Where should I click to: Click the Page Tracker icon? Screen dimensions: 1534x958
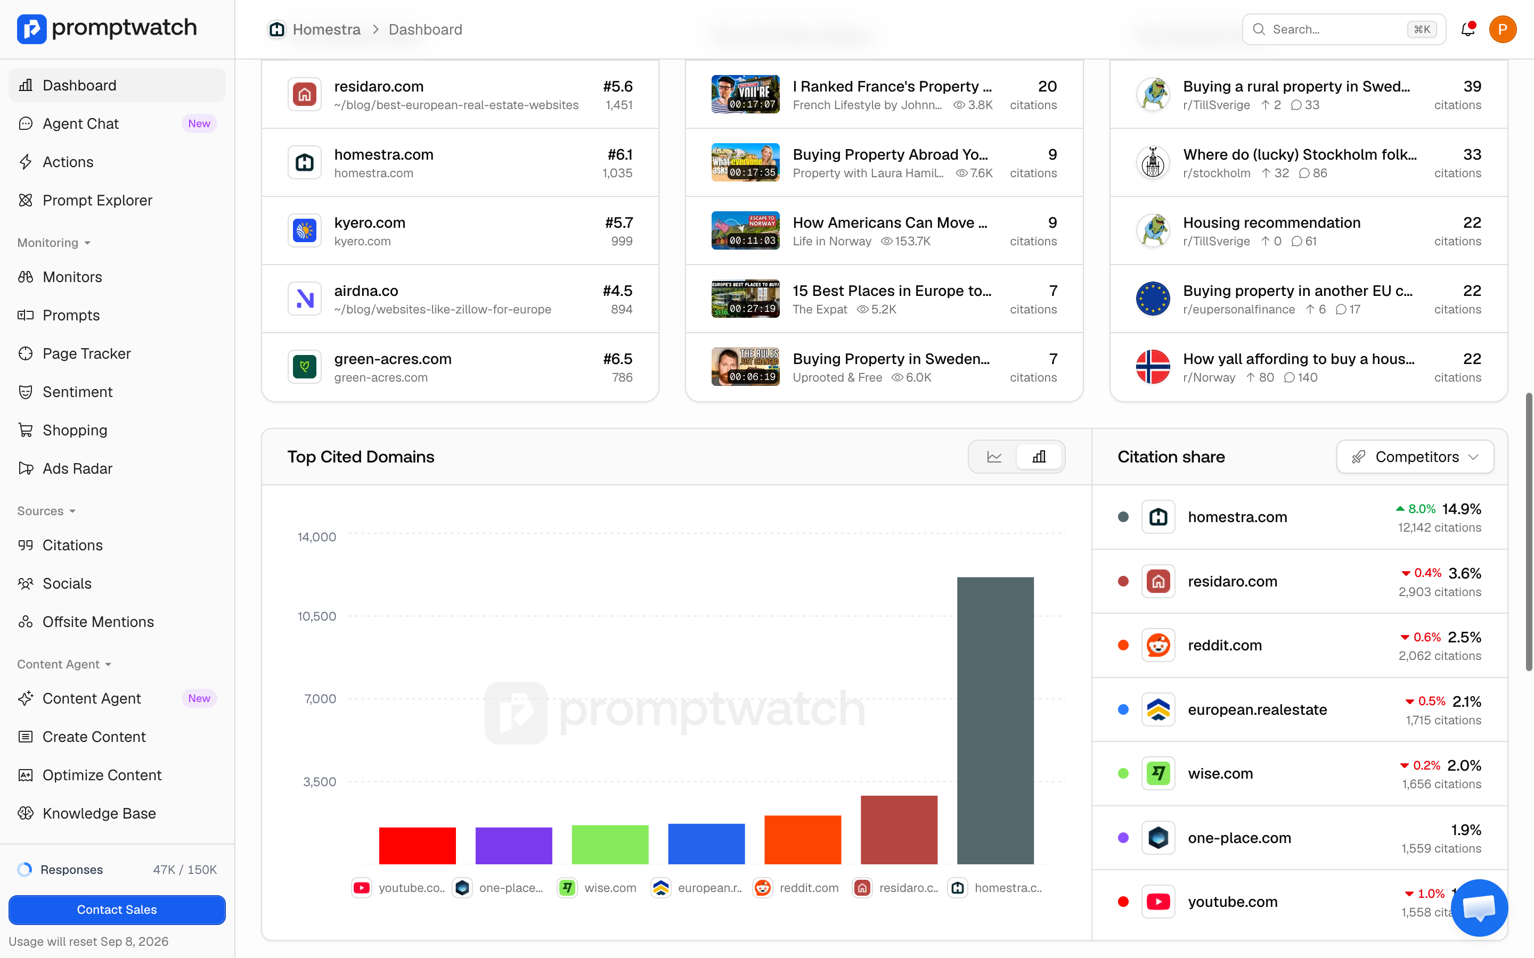tap(26, 353)
